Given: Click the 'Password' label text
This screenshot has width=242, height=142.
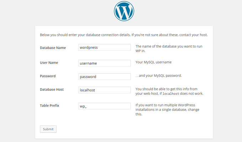Looking at the screenshot, I should pyautogui.click(x=48, y=76).
